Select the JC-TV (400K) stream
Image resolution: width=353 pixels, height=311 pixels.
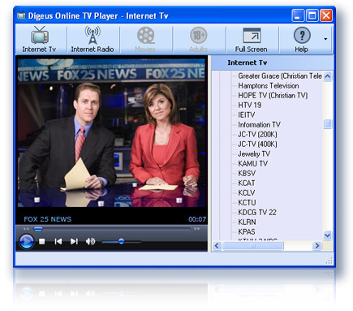coord(257,145)
